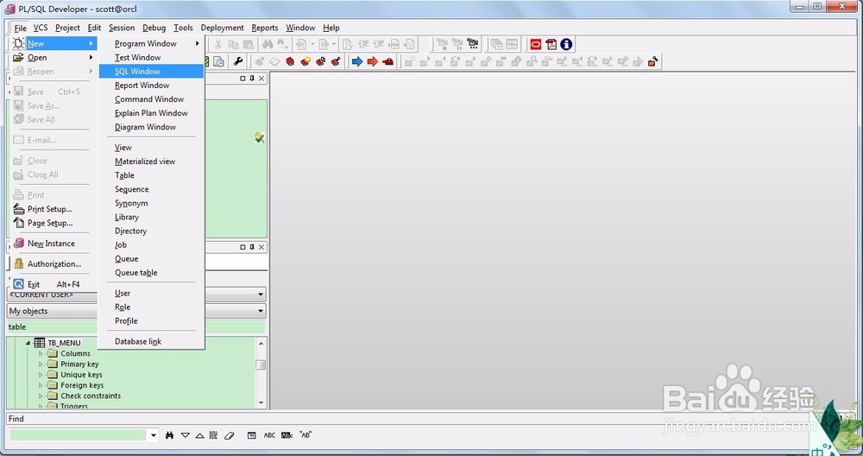The width and height of the screenshot is (863, 456).
Task: Click Authorization... in the File menu
Action: [54, 263]
